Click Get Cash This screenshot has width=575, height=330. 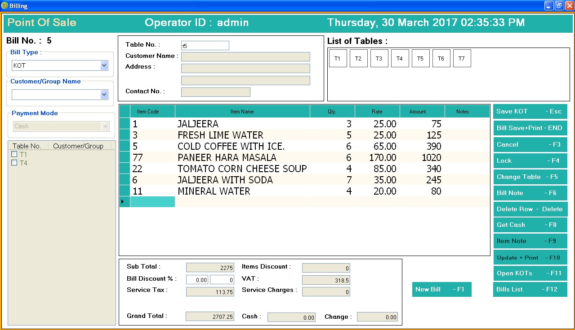(x=530, y=225)
